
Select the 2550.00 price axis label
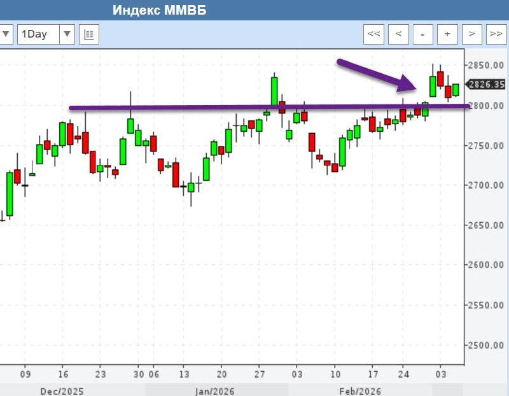tap(485, 305)
